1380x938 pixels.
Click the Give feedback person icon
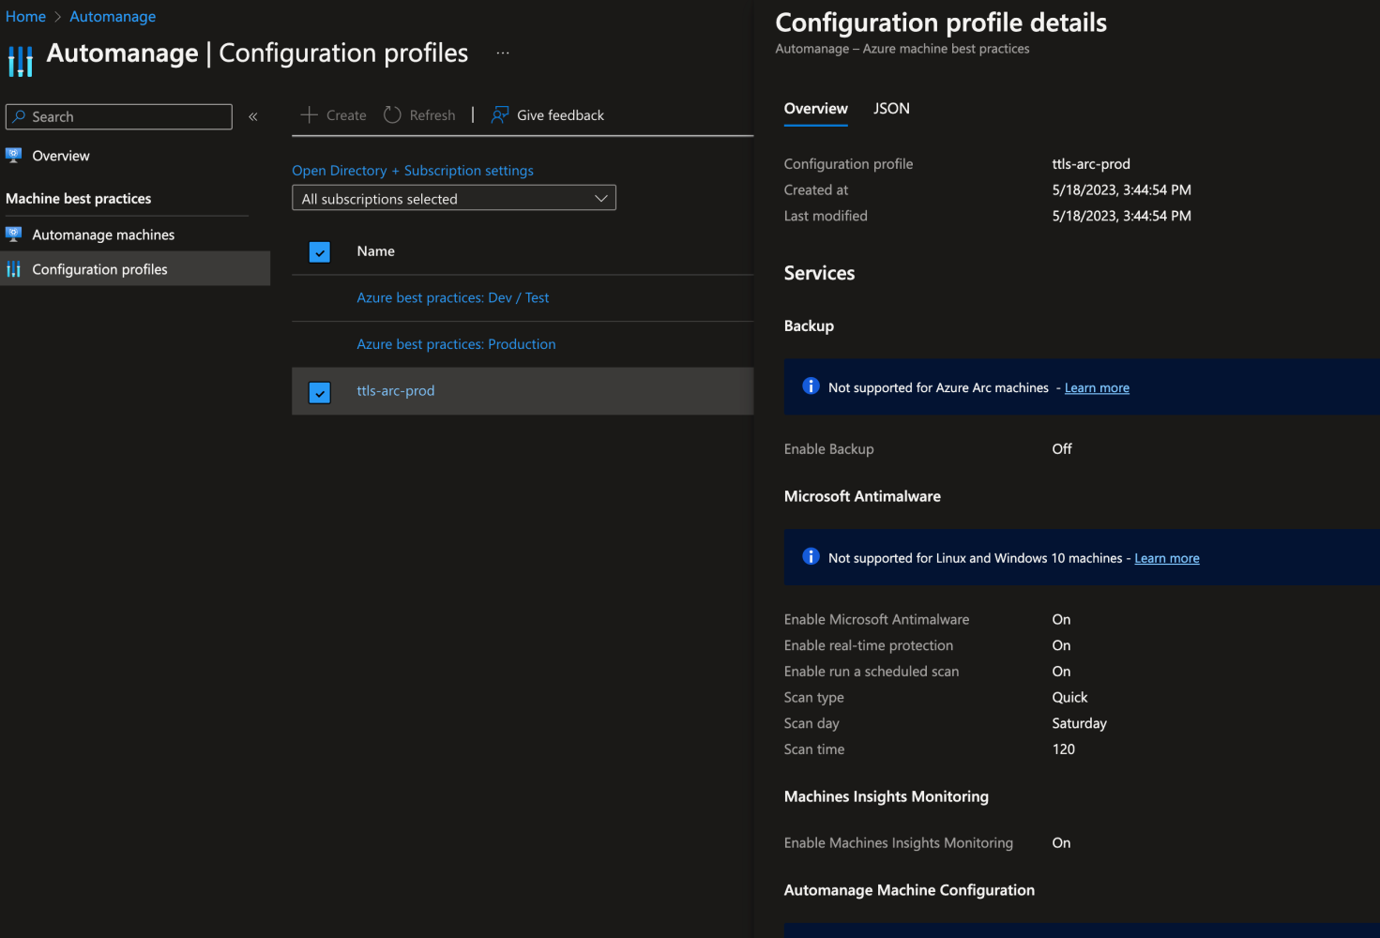pos(500,114)
